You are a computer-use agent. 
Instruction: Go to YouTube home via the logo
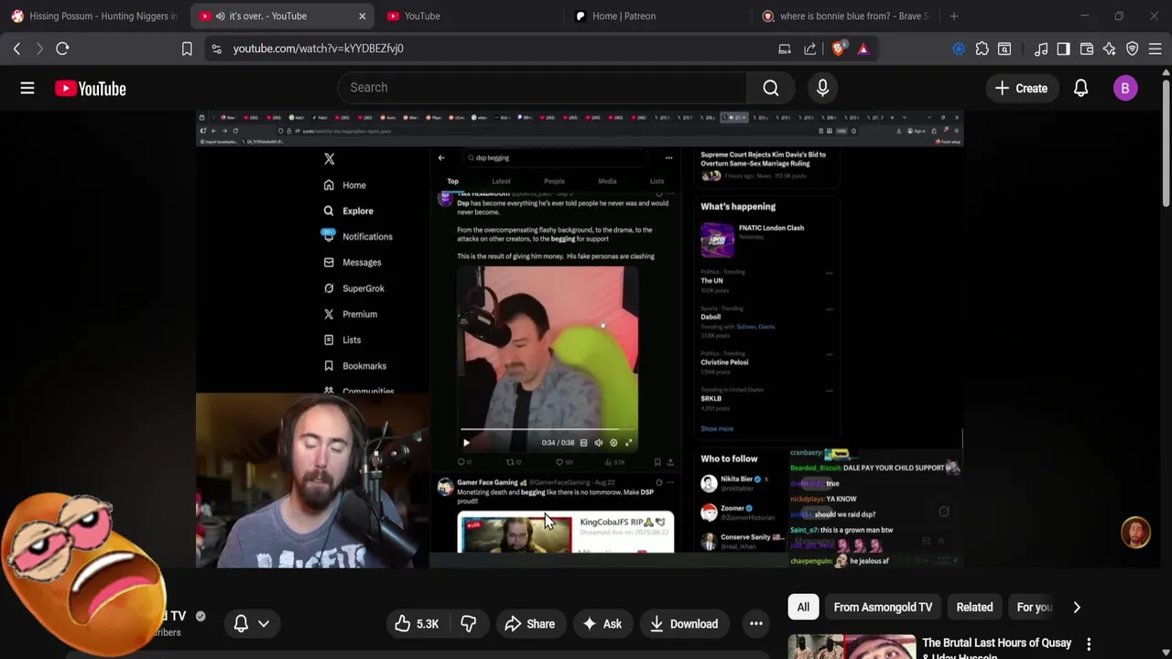pyautogui.click(x=90, y=88)
